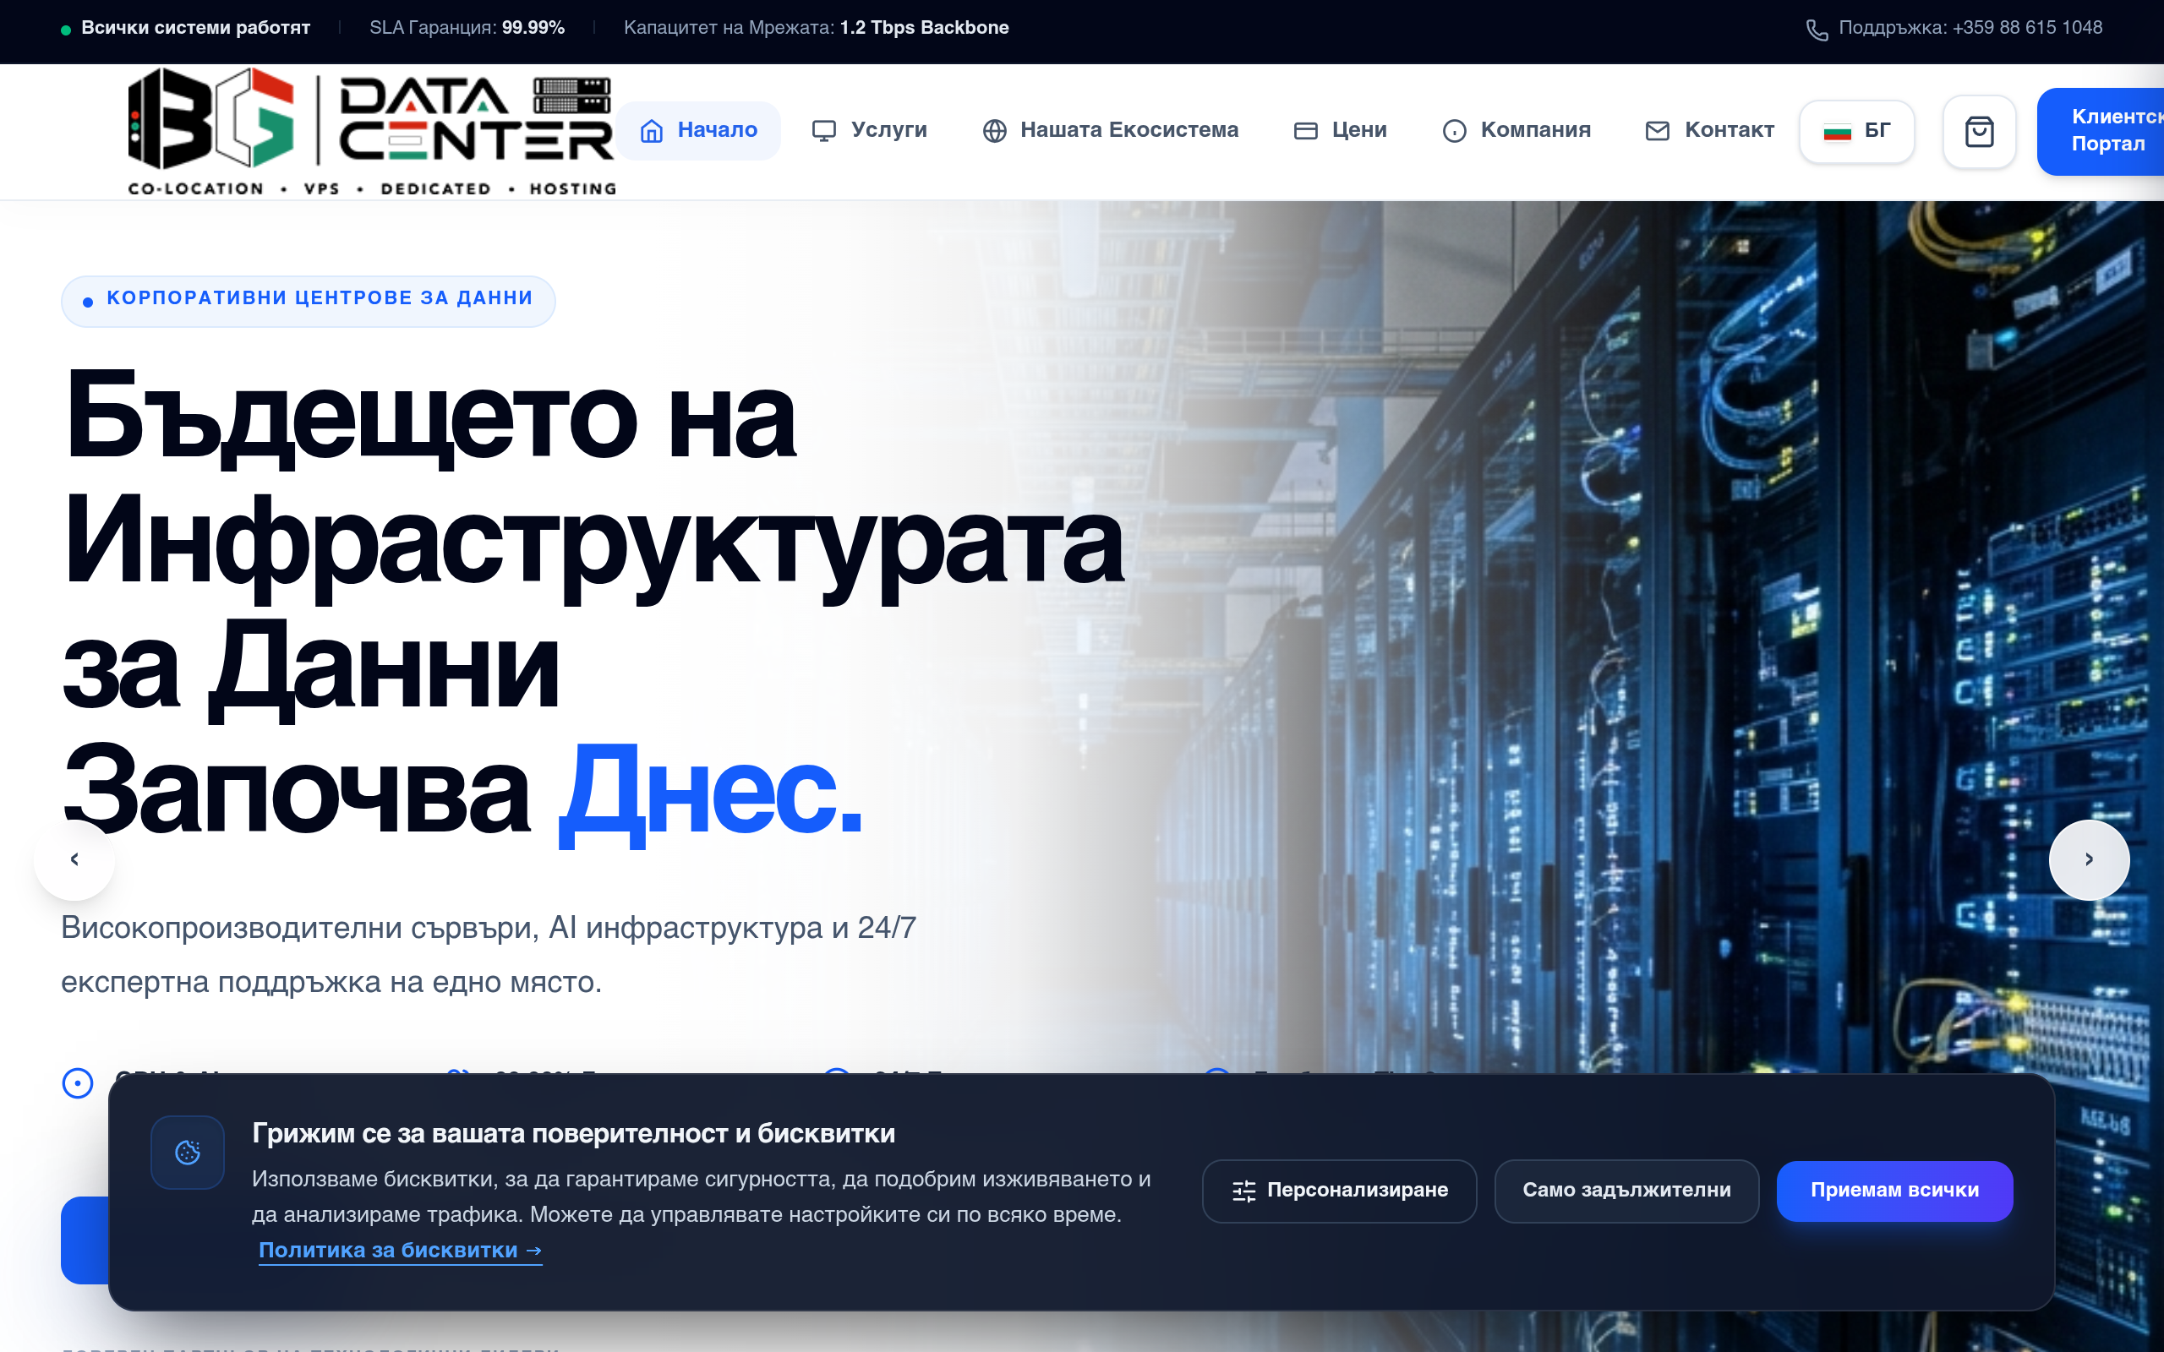The height and width of the screenshot is (1352, 2164).
Task: Go to previous hero slide
Action: (x=74, y=859)
